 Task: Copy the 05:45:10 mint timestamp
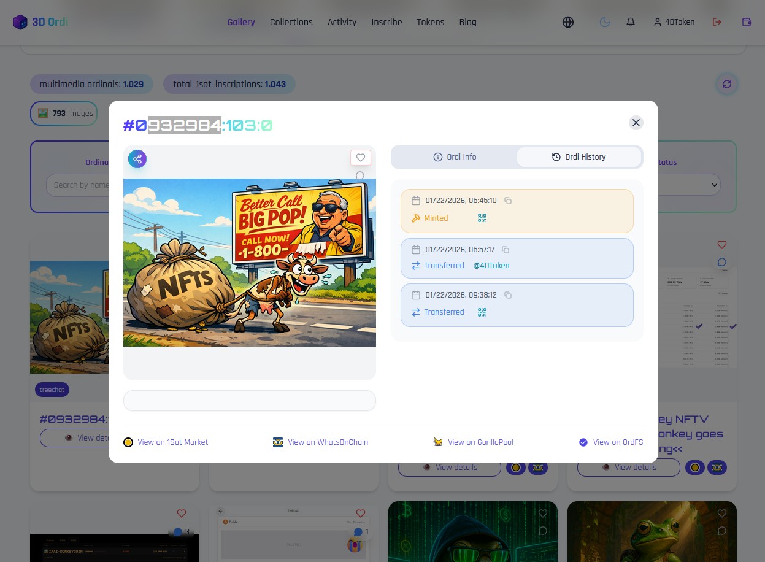click(x=509, y=201)
